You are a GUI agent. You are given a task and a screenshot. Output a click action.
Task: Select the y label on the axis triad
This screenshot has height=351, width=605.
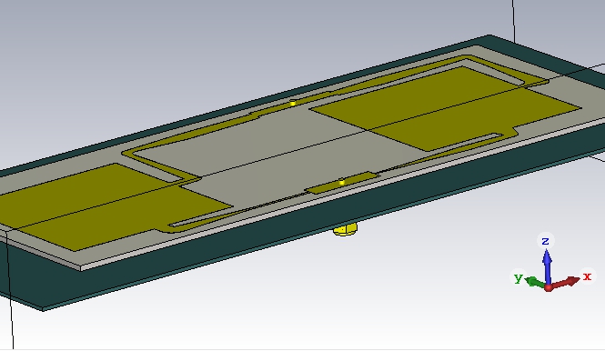(519, 277)
